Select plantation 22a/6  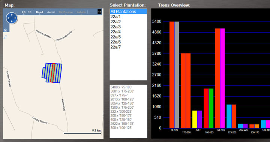(x=129, y=42)
